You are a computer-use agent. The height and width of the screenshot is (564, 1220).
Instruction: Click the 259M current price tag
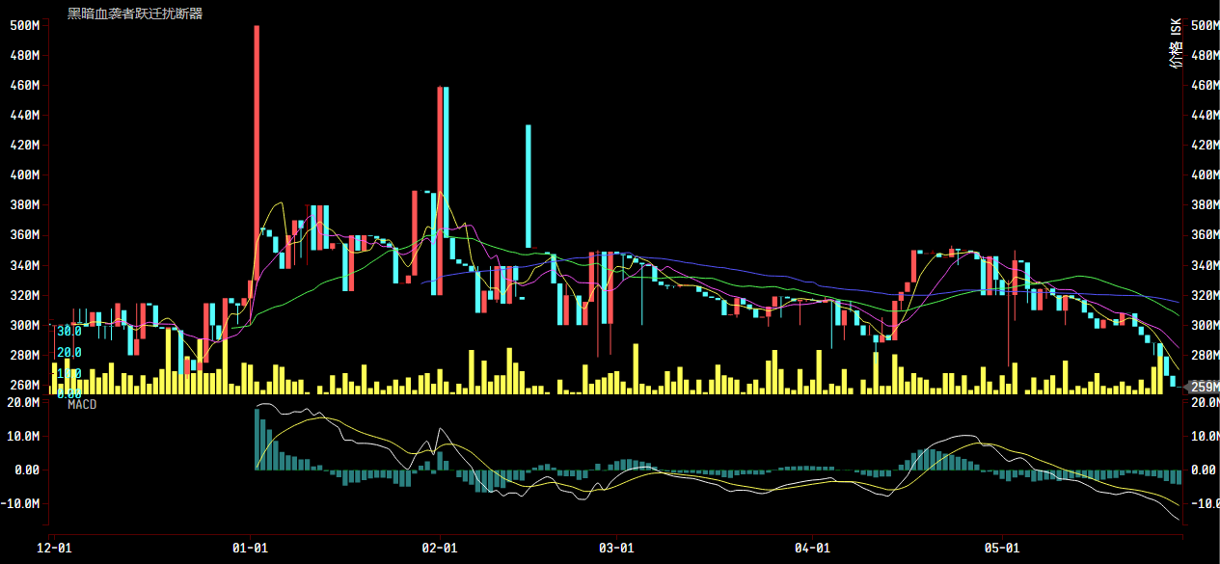[1201, 388]
